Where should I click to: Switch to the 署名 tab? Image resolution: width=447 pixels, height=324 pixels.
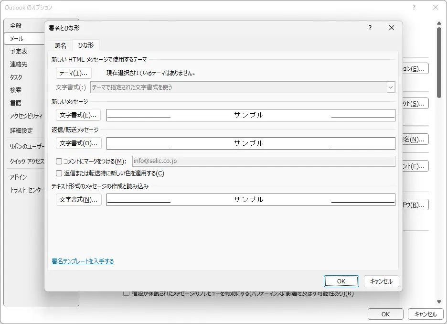click(61, 45)
